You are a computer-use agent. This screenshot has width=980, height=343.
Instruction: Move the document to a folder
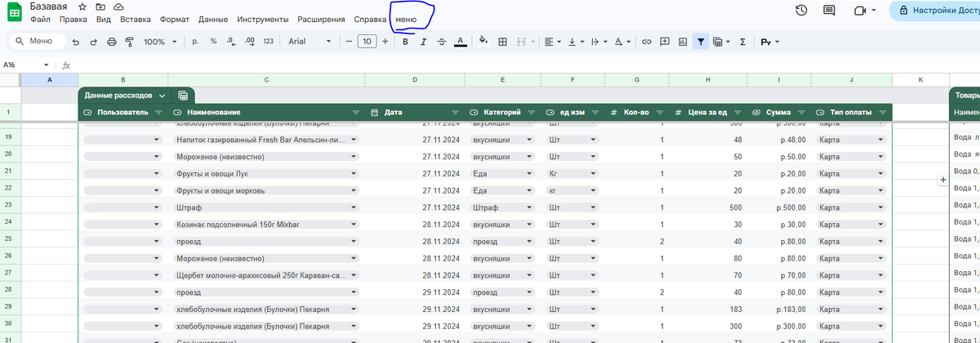[100, 7]
